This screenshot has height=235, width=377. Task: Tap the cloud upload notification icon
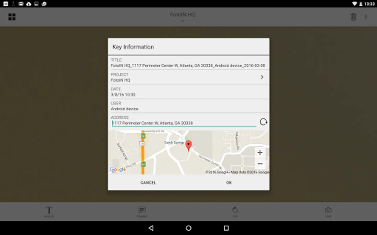click(29, 4)
